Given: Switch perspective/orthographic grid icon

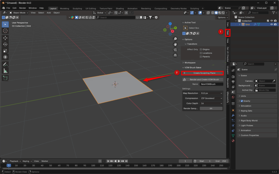Looking at the screenshot, I should pos(175,55).
